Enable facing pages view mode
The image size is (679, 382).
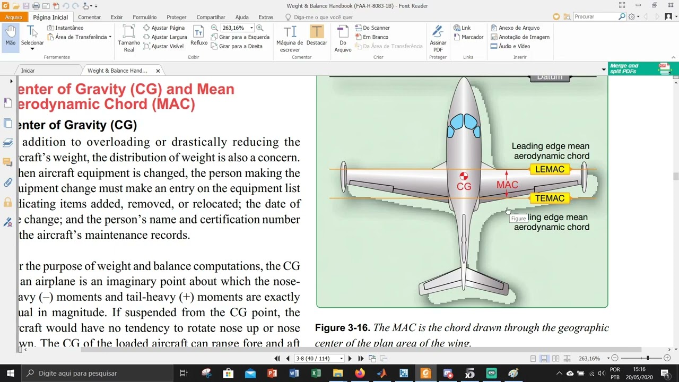(x=555, y=359)
